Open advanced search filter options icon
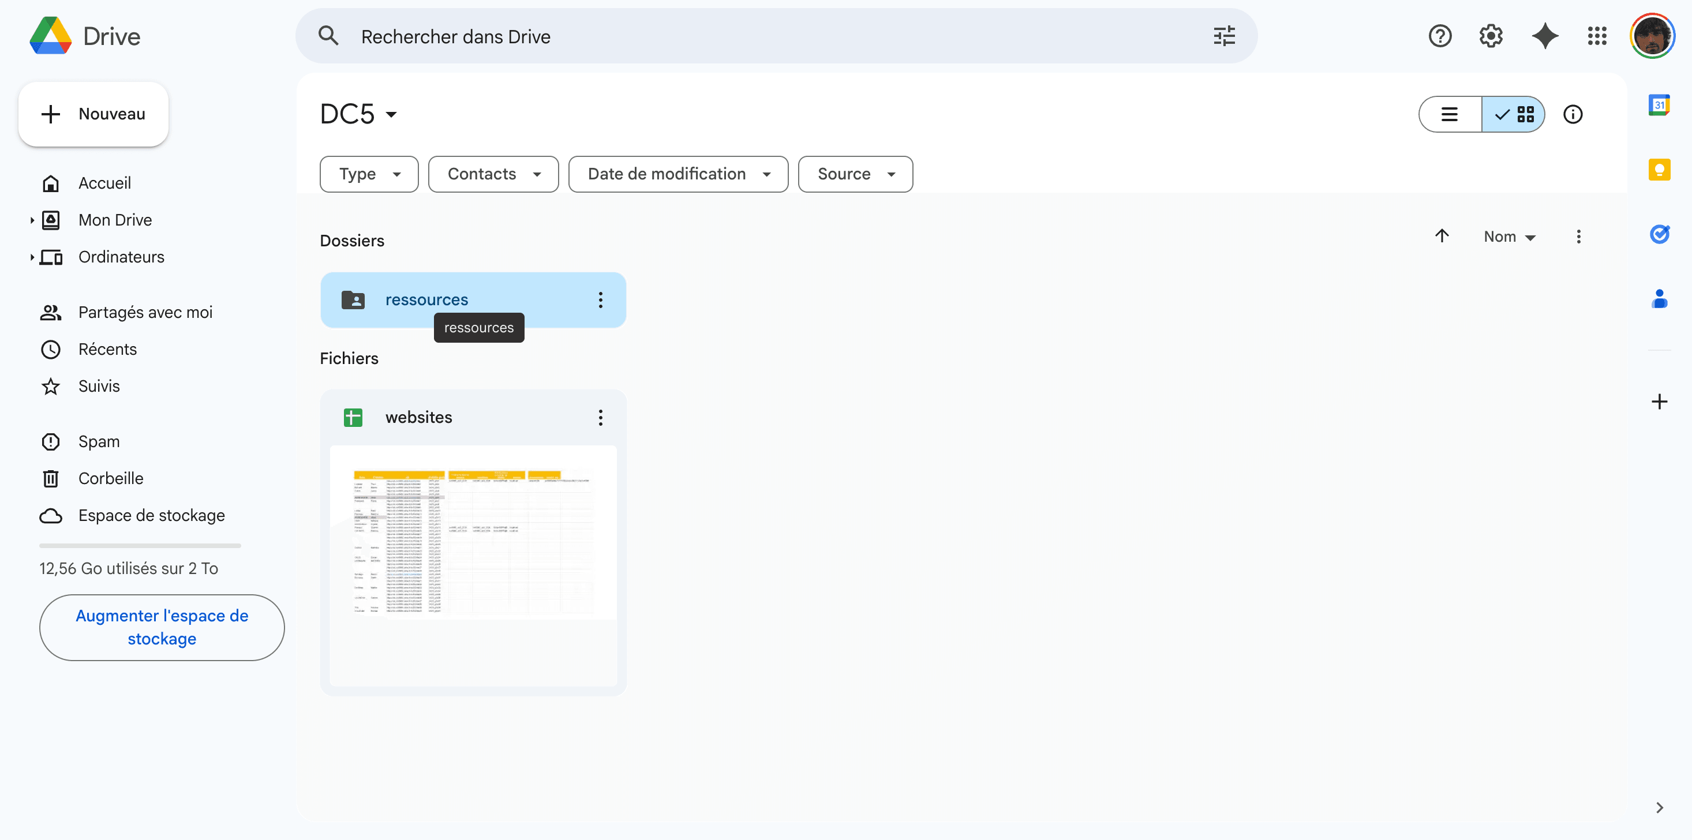The height and width of the screenshot is (840, 1692). pyautogui.click(x=1225, y=36)
